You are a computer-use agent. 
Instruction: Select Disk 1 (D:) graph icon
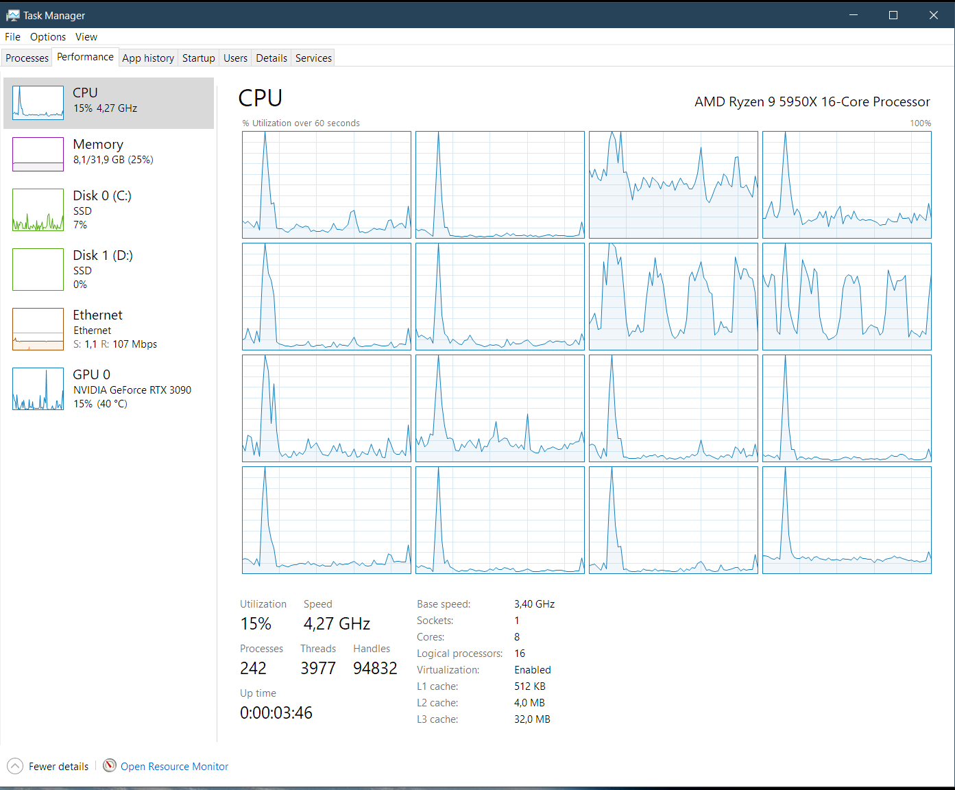pos(38,270)
